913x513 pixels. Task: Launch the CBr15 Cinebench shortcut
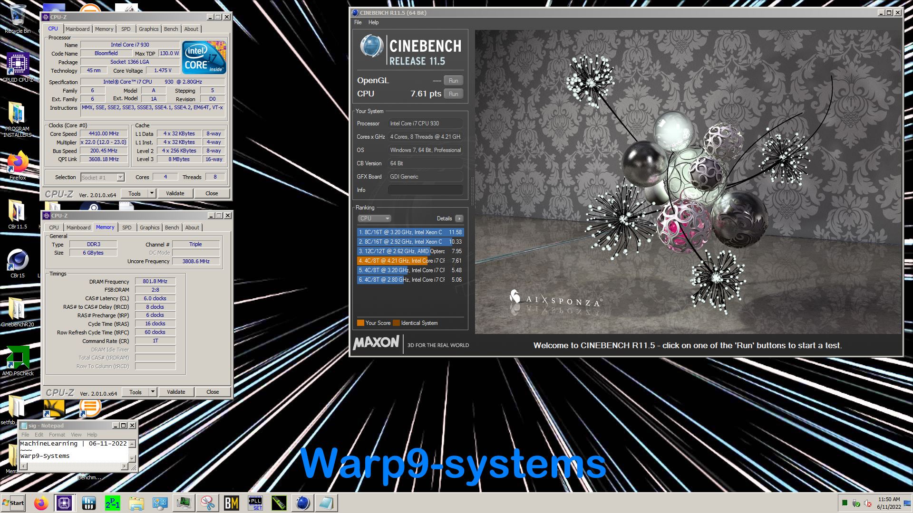click(18, 263)
